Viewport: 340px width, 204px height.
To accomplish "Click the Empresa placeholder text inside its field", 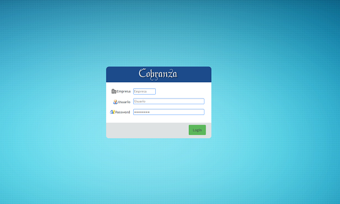I will pyautogui.click(x=141, y=91).
